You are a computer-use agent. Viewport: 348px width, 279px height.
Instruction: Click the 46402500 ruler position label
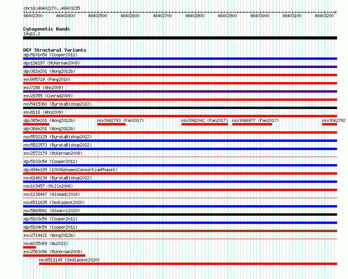click(97, 16)
